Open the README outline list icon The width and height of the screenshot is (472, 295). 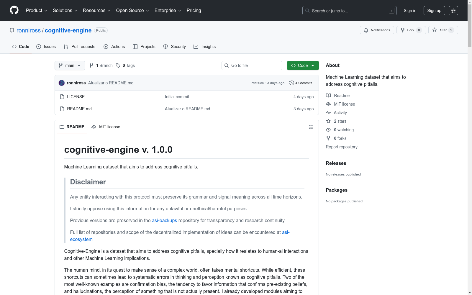click(311, 127)
